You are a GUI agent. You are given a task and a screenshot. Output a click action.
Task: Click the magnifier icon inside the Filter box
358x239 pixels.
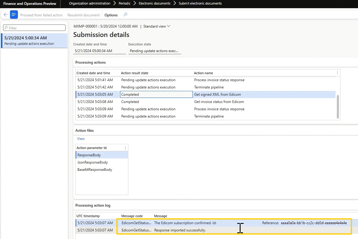click(x=6, y=28)
